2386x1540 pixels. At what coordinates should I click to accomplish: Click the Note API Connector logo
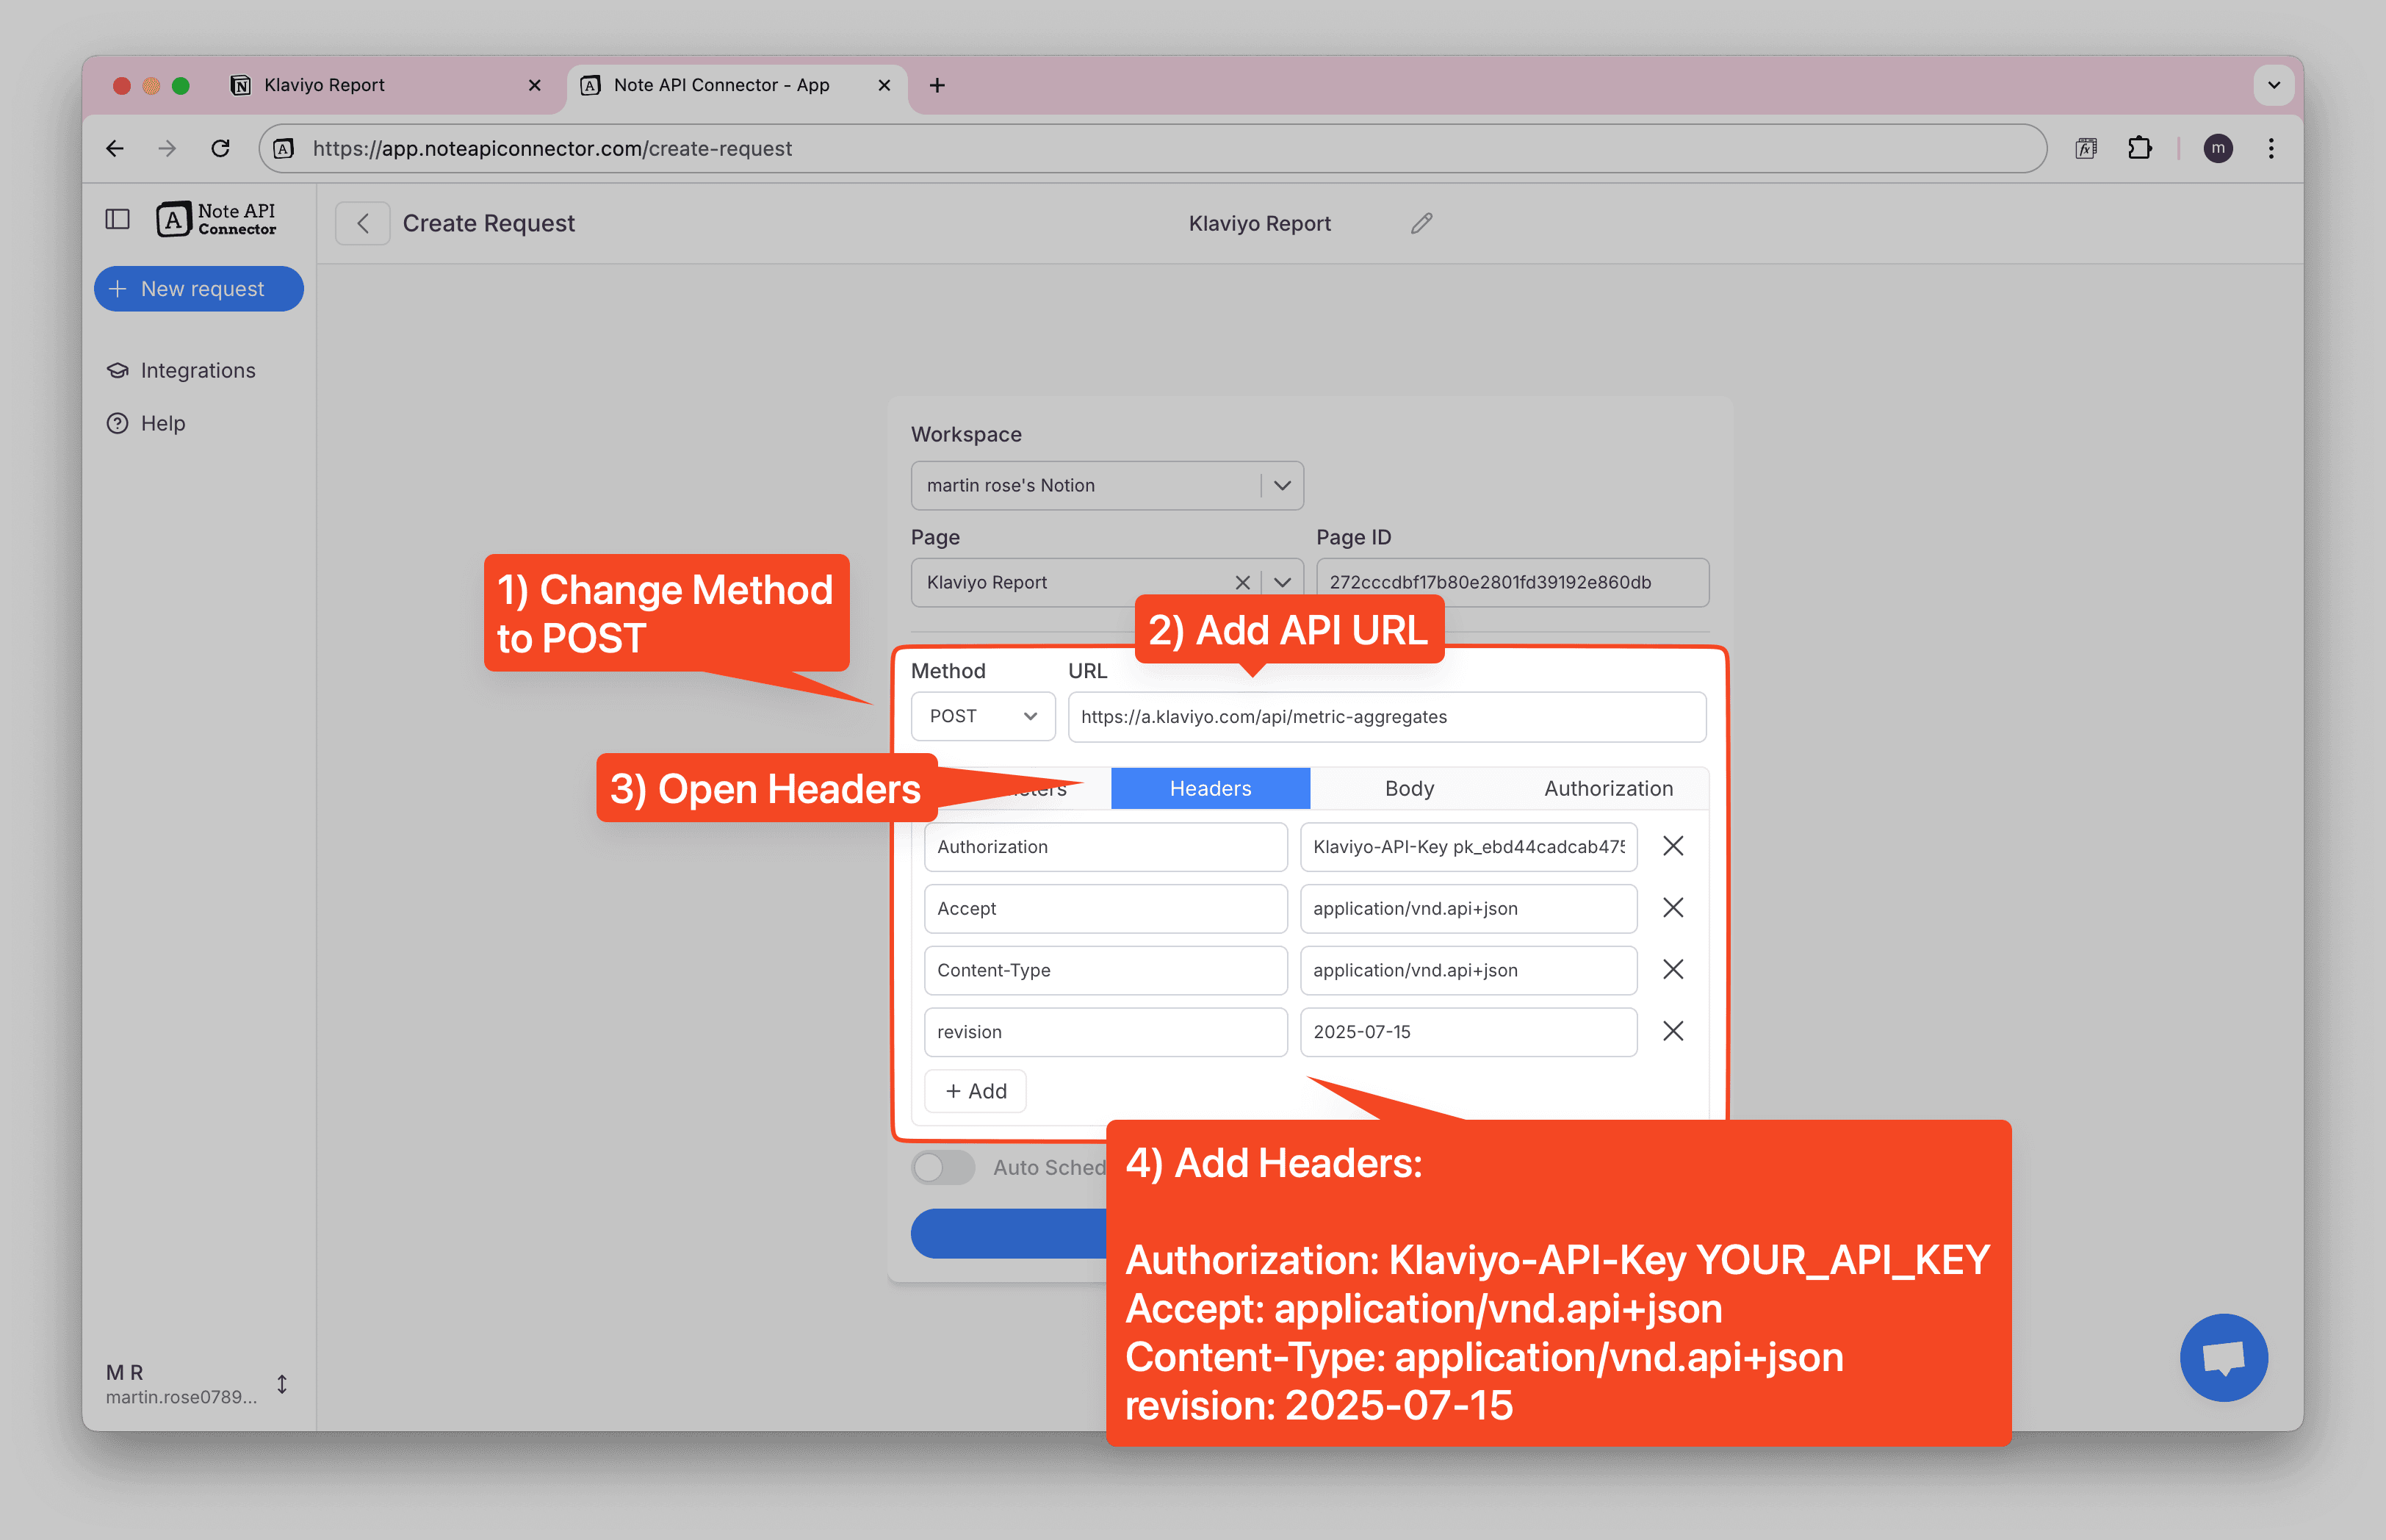pos(216,219)
